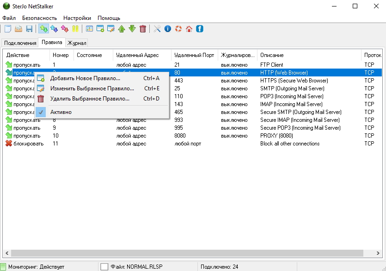Click the red house home page icon
The height and width of the screenshot is (271, 386).
tap(189, 29)
